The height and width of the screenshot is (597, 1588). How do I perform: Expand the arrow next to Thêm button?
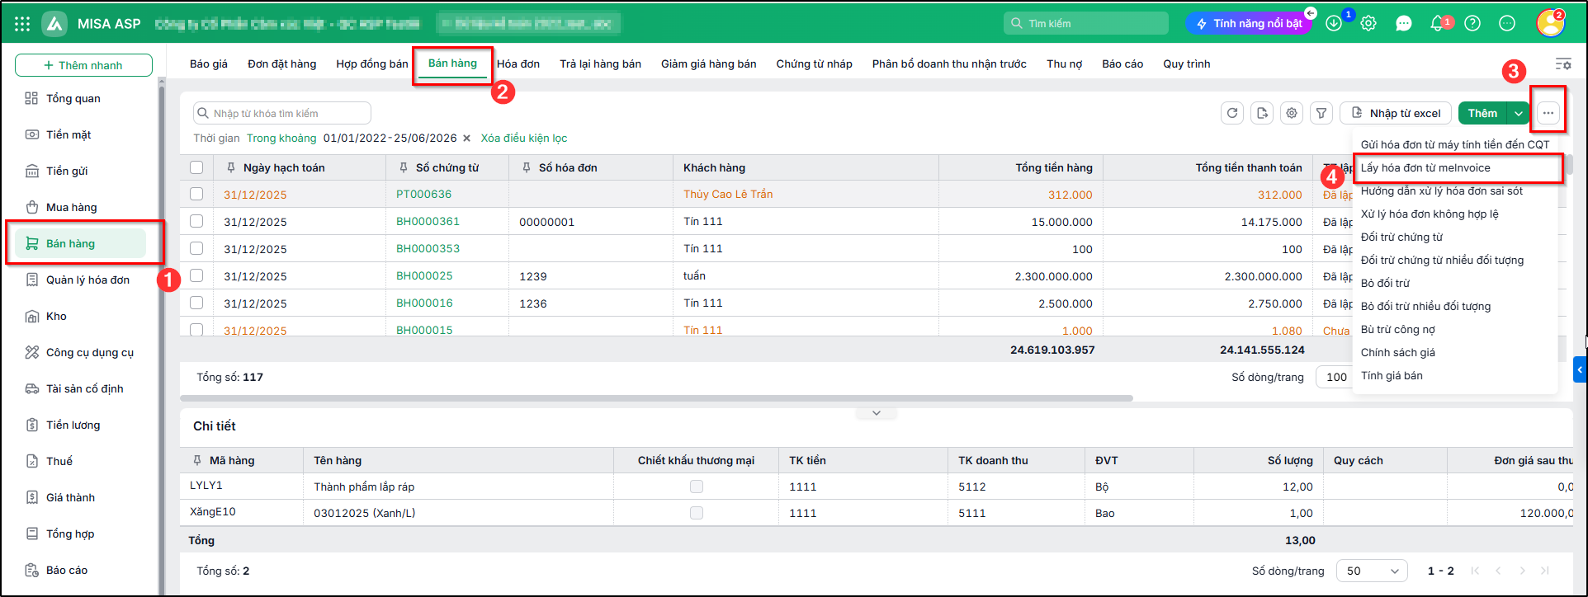click(x=1519, y=113)
